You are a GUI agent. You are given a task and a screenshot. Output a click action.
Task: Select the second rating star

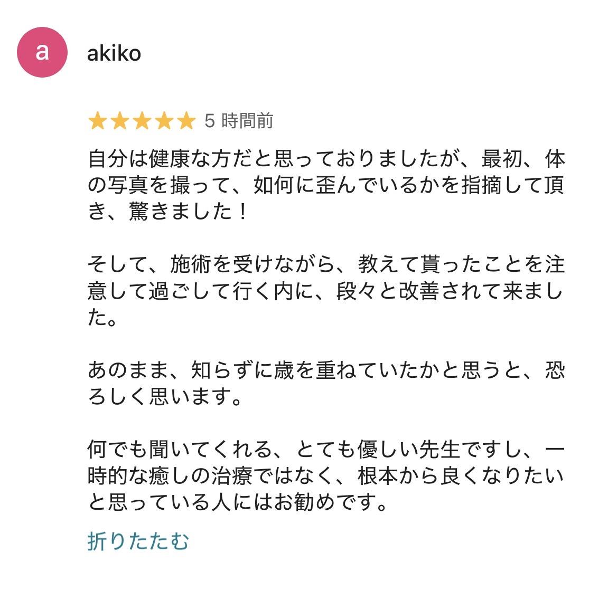[120, 120]
